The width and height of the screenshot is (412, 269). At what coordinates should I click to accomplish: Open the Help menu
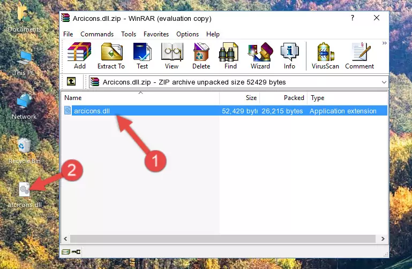(213, 34)
